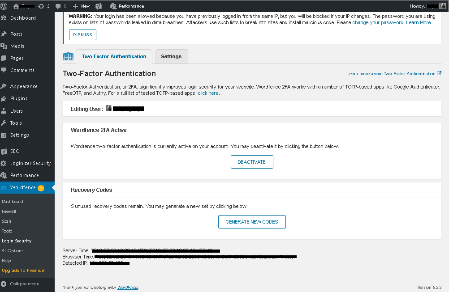Open Login Security submenu

coord(17,241)
